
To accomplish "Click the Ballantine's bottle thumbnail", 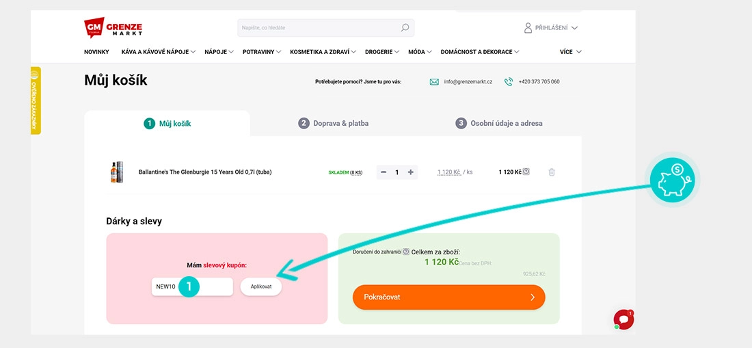I will click(x=117, y=172).
